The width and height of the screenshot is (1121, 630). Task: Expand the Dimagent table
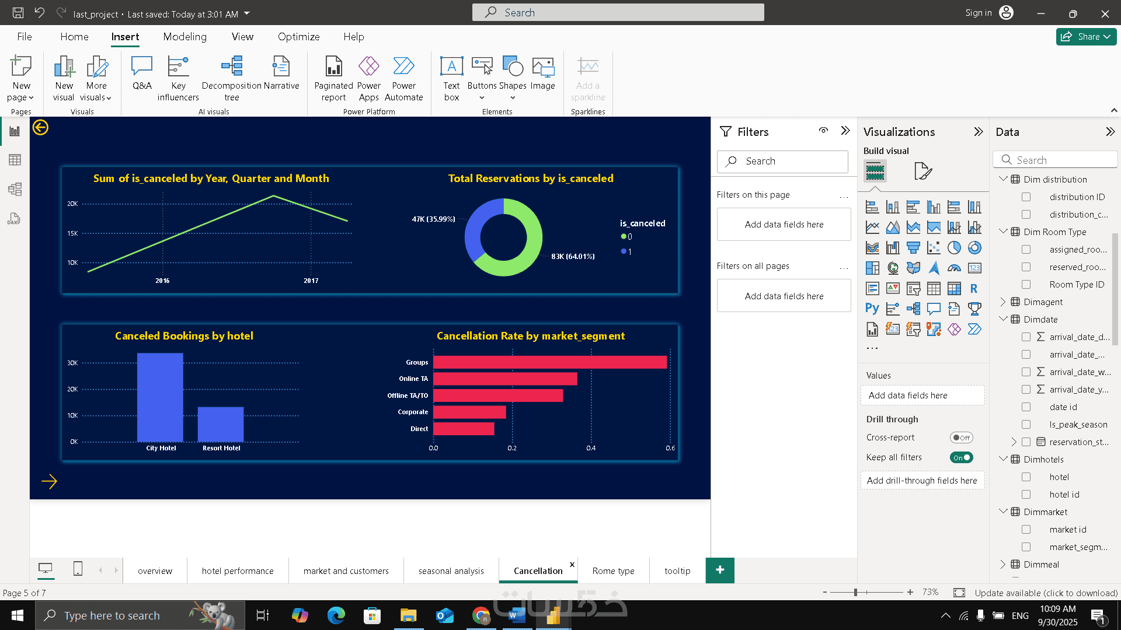[x=1003, y=302]
